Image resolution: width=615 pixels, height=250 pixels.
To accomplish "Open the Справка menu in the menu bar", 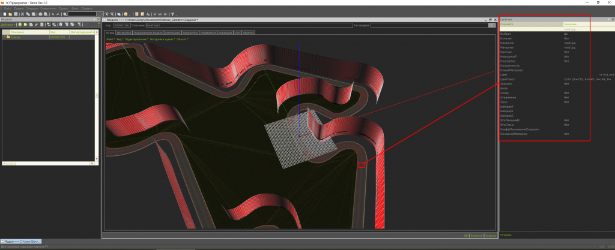I will 86,8.
